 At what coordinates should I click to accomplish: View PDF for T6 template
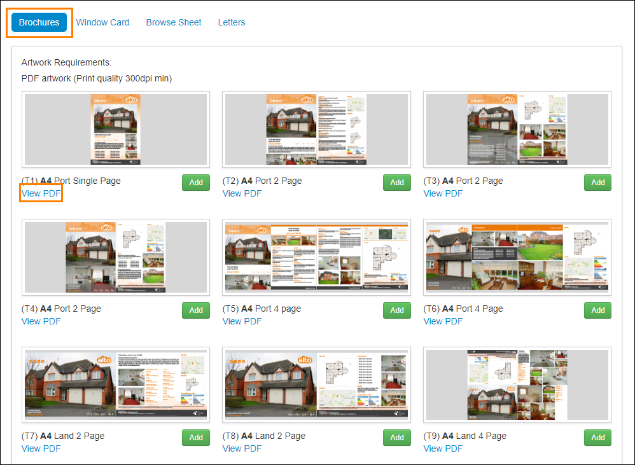click(x=443, y=321)
